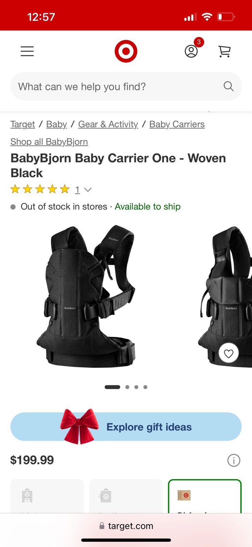Viewport: 252px width, 547px height.
Task: Go to Gear & Activity breadcrumb
Action: (x=108, y=124)
